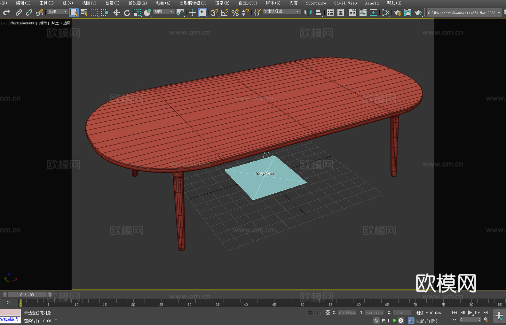This screenshot has width=506, height=325.
Task: Toggle the Selection Lock padlock
Action: 319,313
